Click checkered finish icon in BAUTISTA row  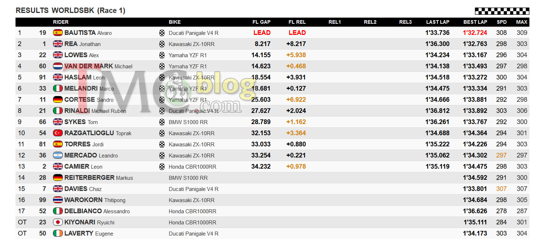point(162,33)
